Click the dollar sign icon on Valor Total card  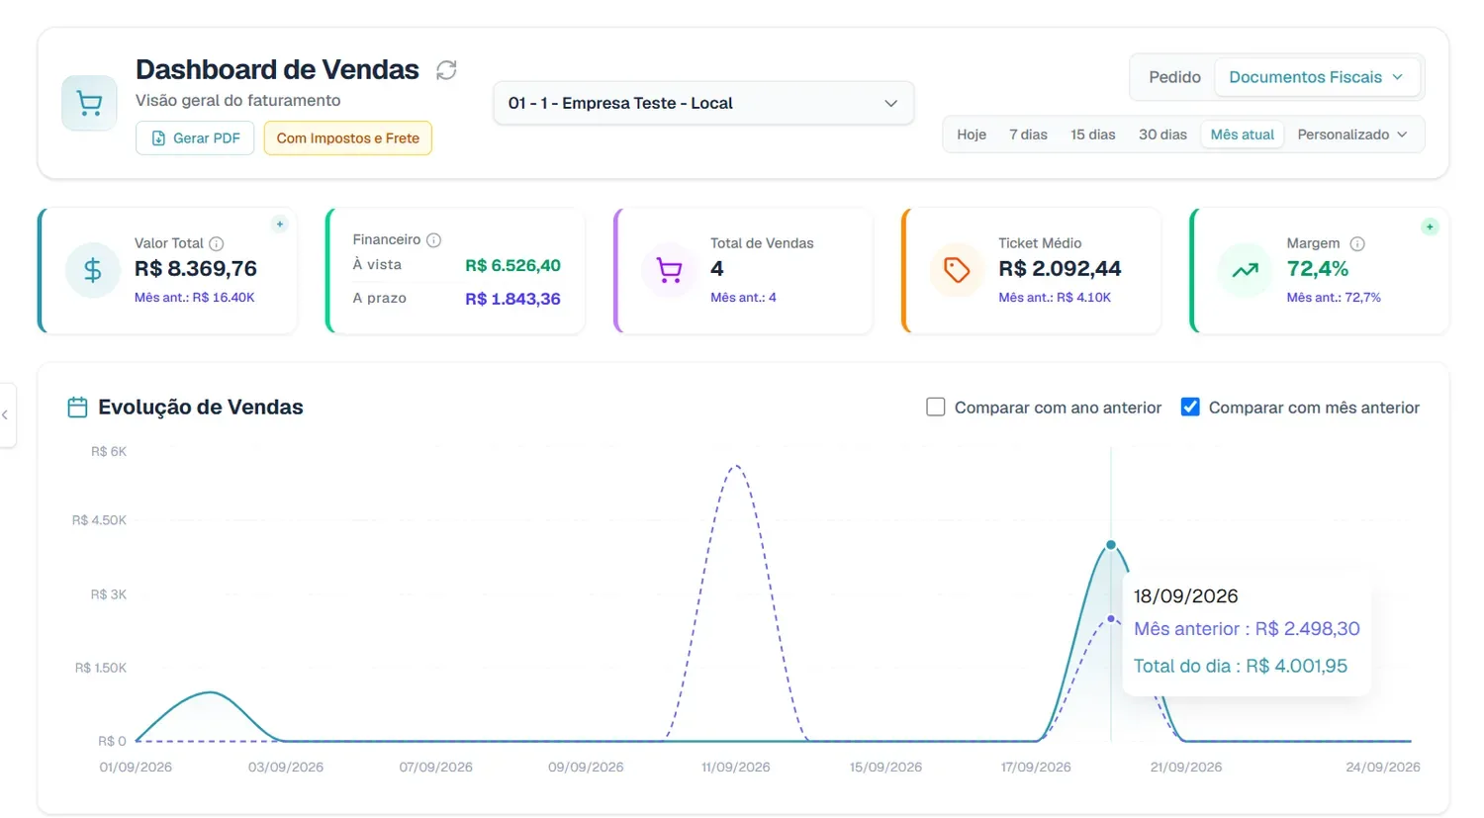click(x=93, y=270)
